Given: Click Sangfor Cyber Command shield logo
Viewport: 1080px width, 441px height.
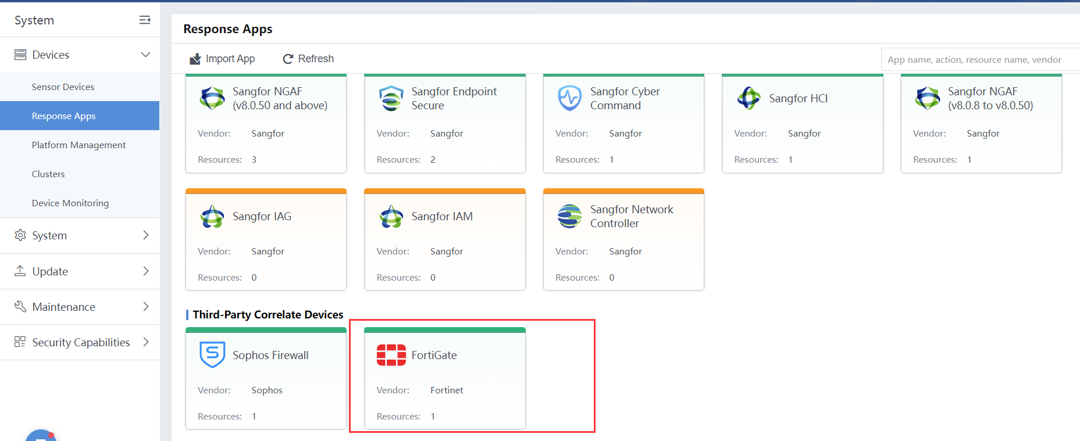Looking at the screenshot, I should (570, 98).
